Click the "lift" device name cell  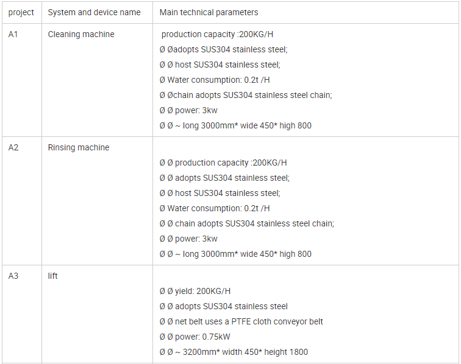tap(53, 276)
